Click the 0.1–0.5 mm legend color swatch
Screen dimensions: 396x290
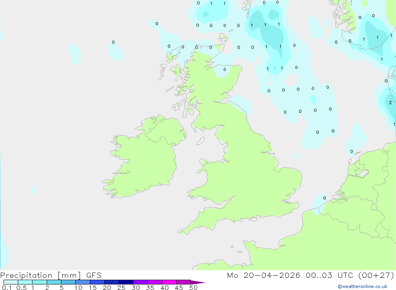point(11,282)
